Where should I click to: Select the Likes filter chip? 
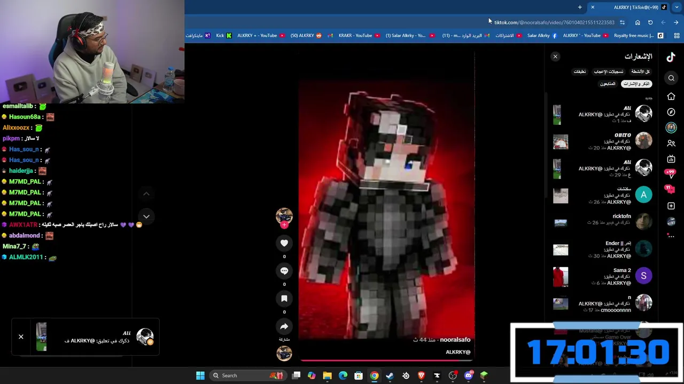click(609, 71)
